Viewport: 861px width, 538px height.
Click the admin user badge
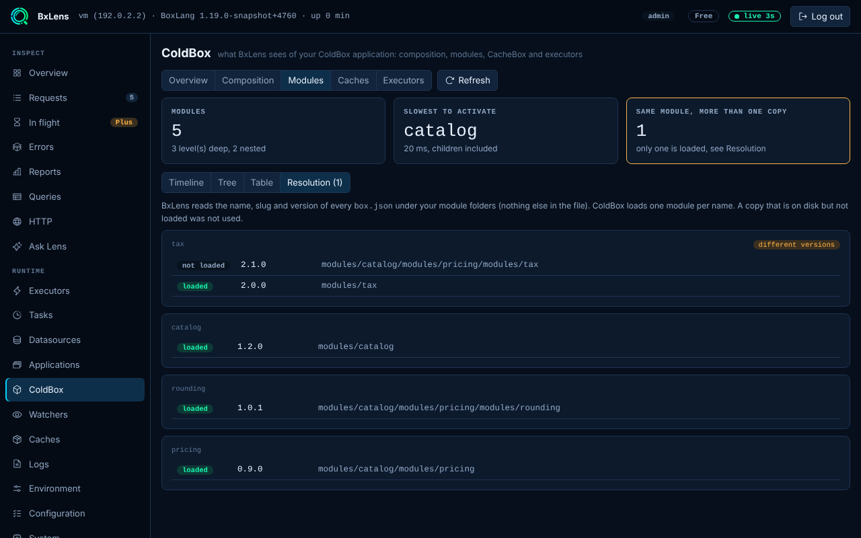pyautogui.click(x=659, y=16)
